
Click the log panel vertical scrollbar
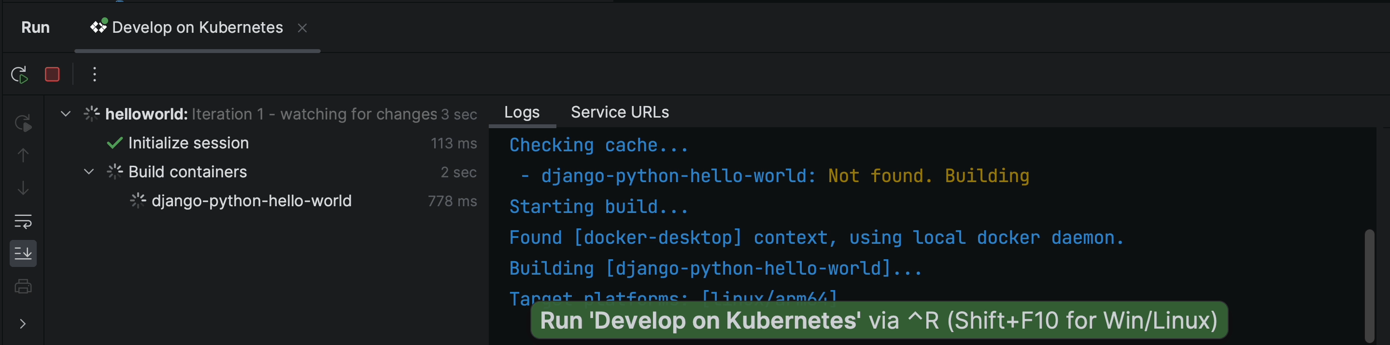(1369, 285)
